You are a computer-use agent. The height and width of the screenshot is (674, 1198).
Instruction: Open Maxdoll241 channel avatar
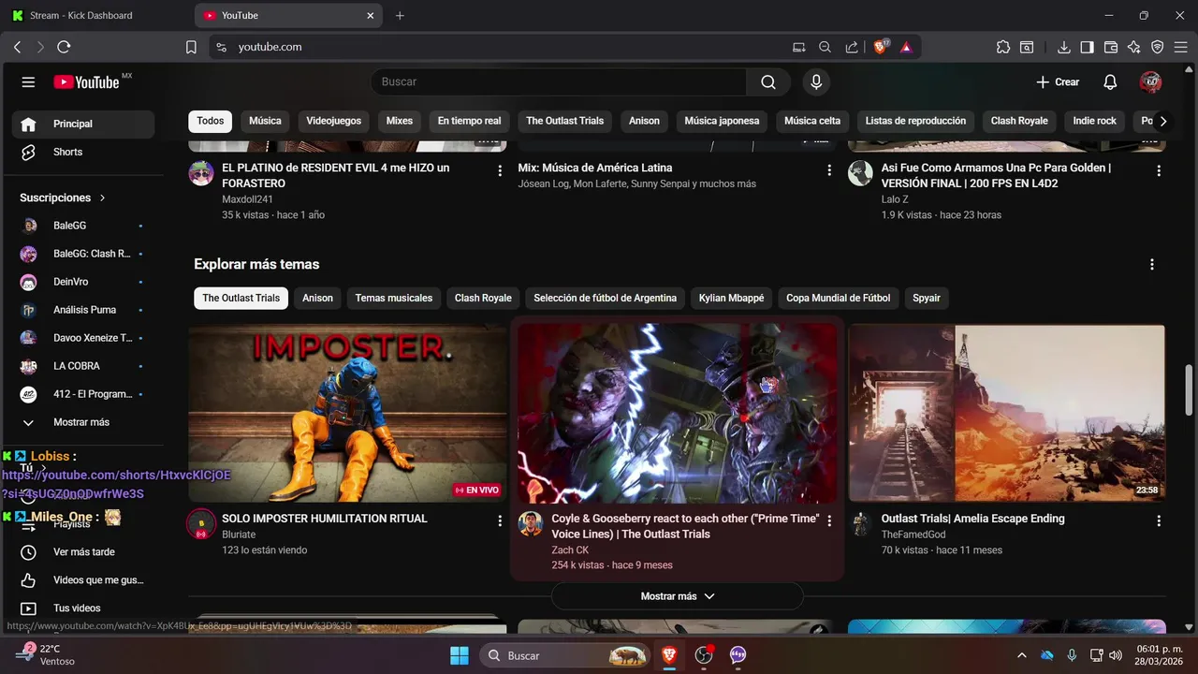pos(201,173)
